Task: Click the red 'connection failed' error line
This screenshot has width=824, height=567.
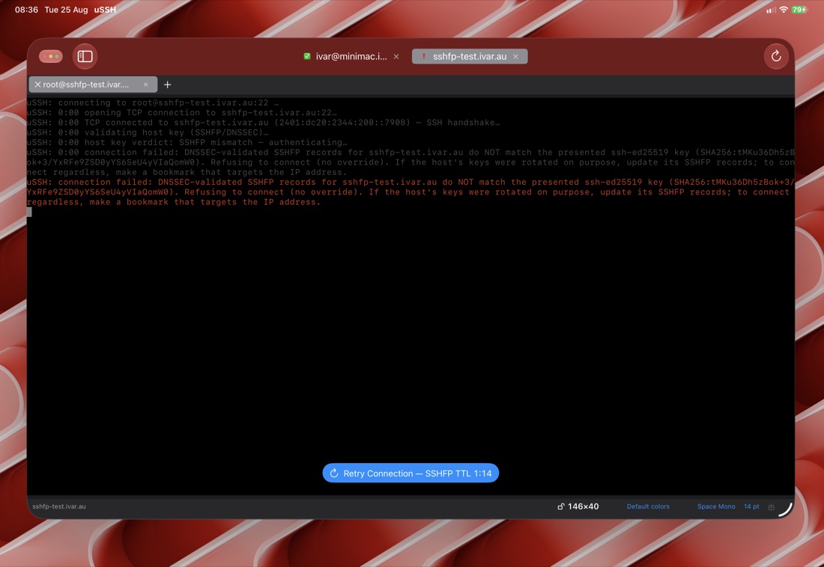Action: [x=411, y=192]
